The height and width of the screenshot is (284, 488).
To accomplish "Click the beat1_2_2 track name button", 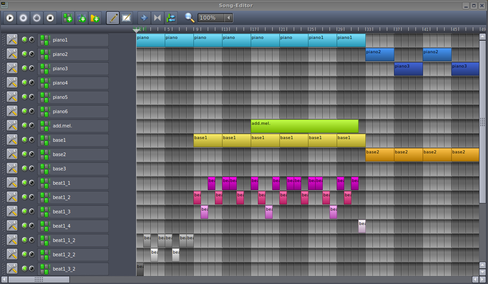I will click(x=73, y=254).
